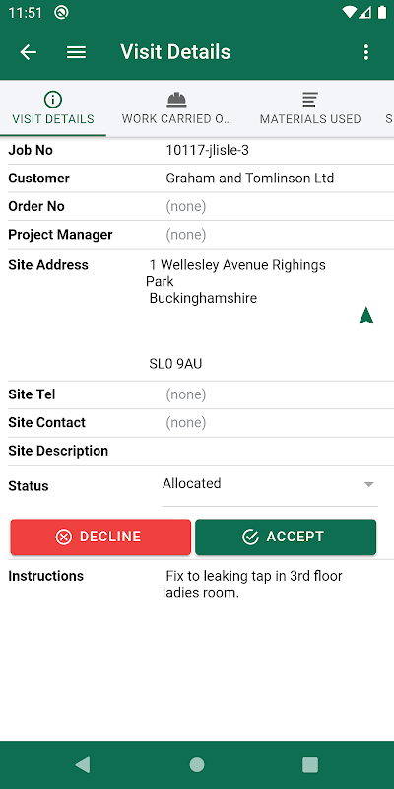Tap the hard hat Work Carried Out icon
Viewport: 394px width, 789px height.
pos(176,100)
